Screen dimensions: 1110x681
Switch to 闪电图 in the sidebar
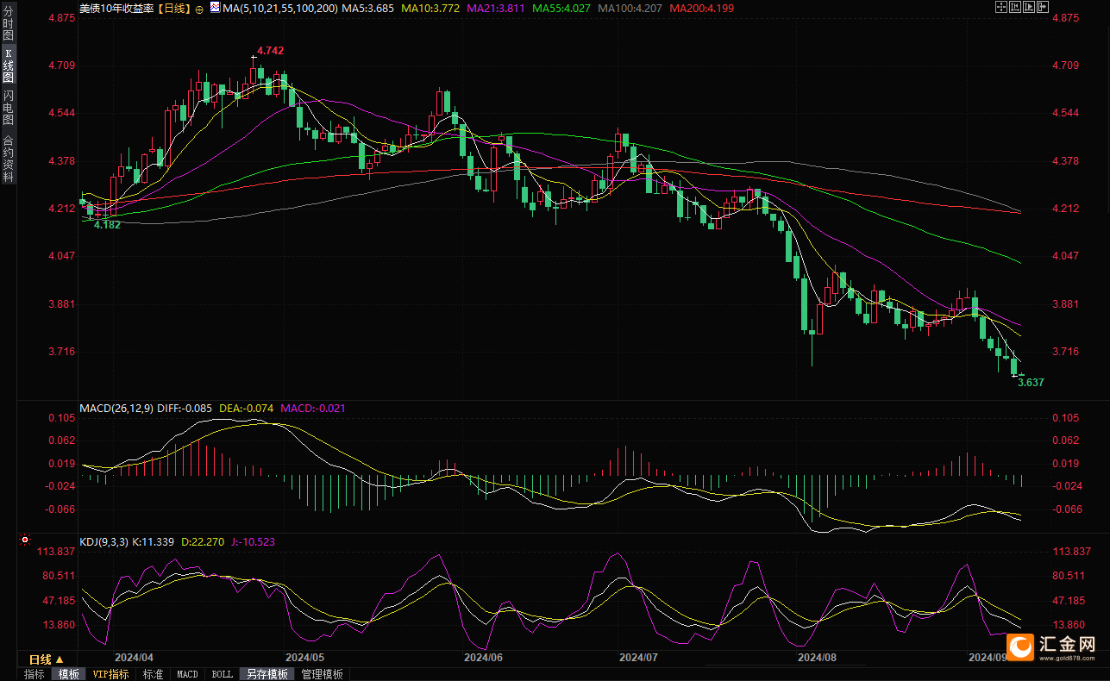[x=8, y=107]
